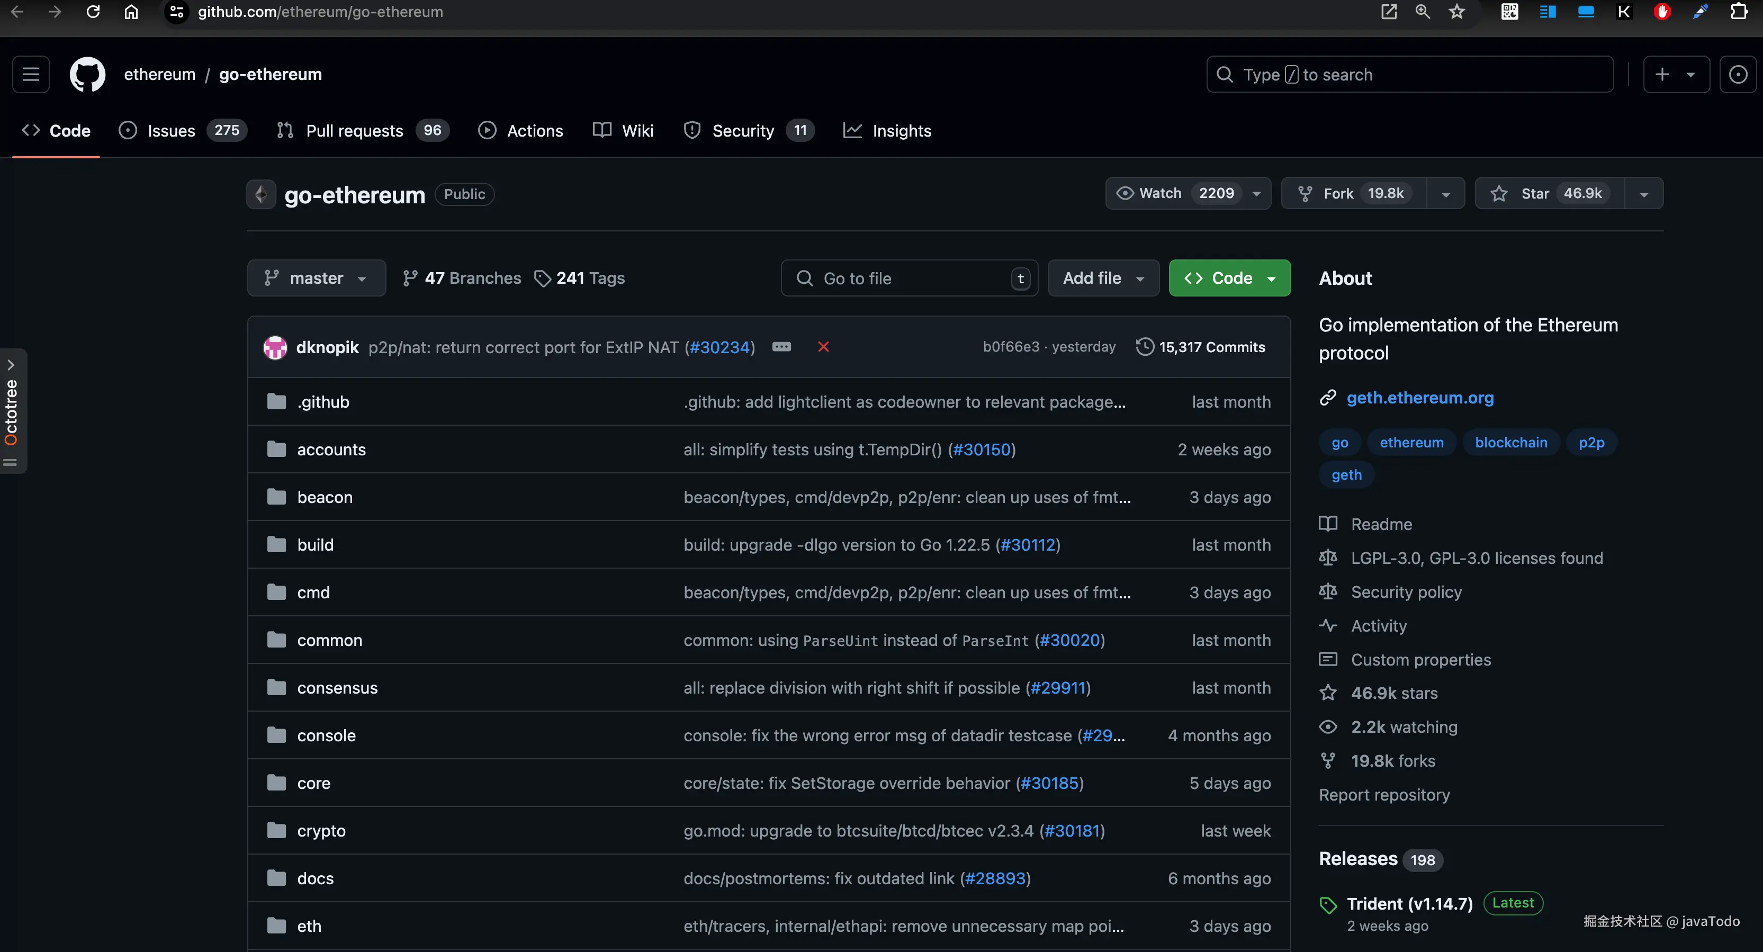Expand the green Code dropdown

point(1229,278)
